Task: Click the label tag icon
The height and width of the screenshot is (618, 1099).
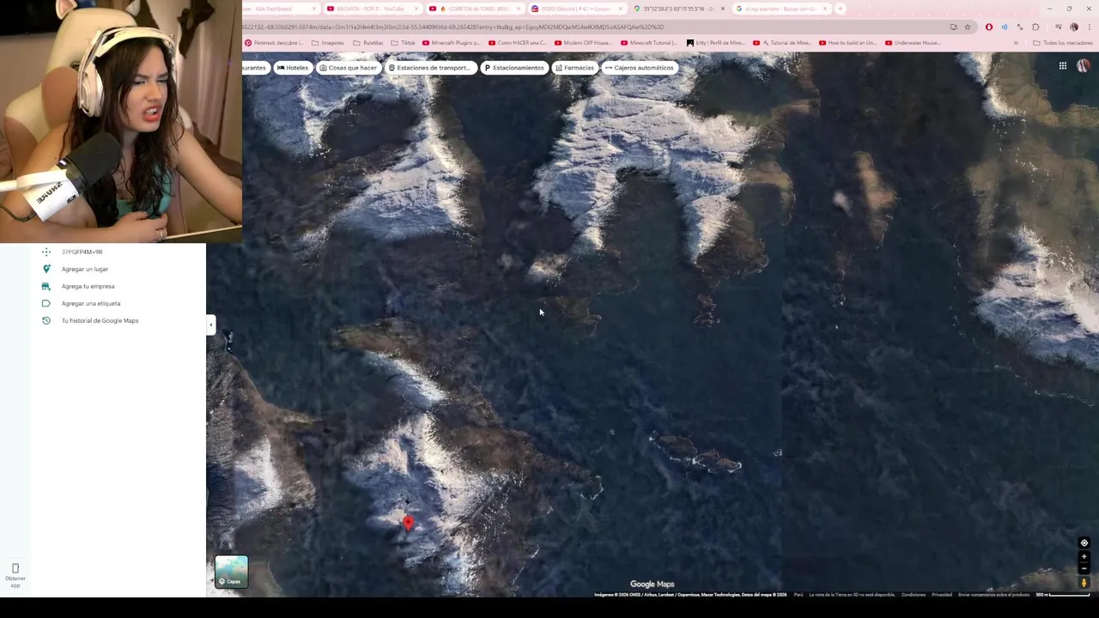Action: pyautogui.click(x=46, y=303)
